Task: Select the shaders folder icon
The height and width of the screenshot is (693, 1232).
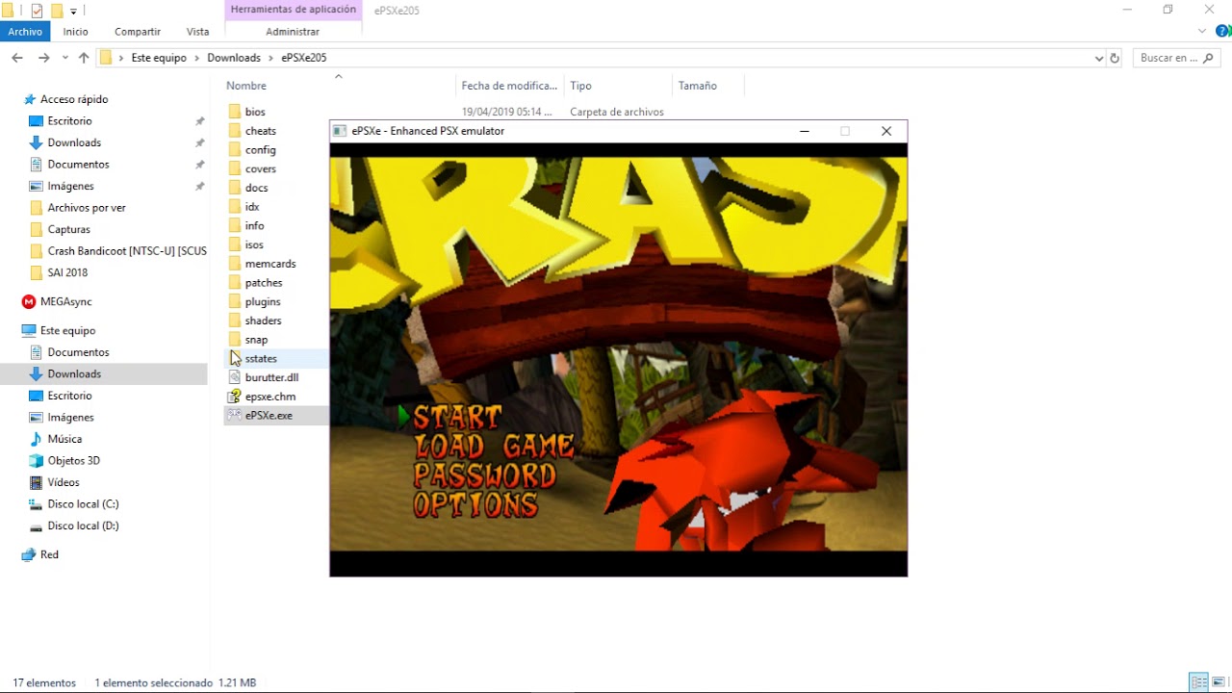Action: (x=235, y=321)
